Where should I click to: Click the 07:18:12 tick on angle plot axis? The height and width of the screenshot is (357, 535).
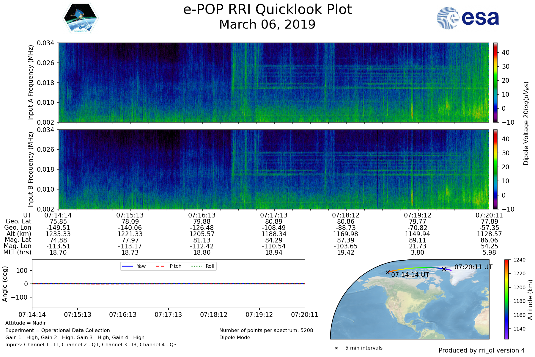coord(214,314)
